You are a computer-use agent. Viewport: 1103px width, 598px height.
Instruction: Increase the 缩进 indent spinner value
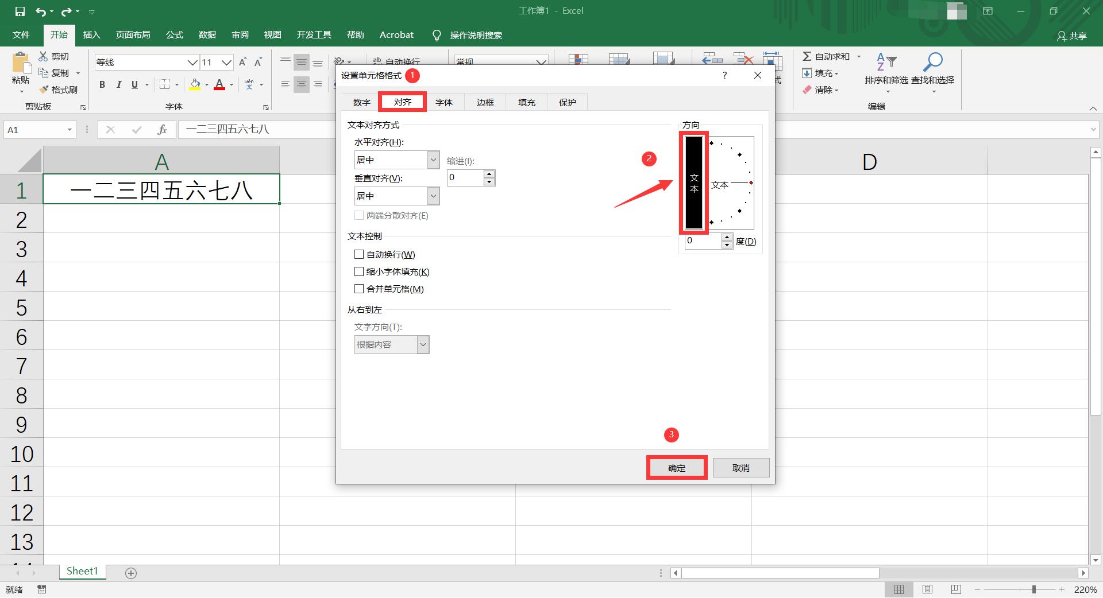tap(489, 174)
